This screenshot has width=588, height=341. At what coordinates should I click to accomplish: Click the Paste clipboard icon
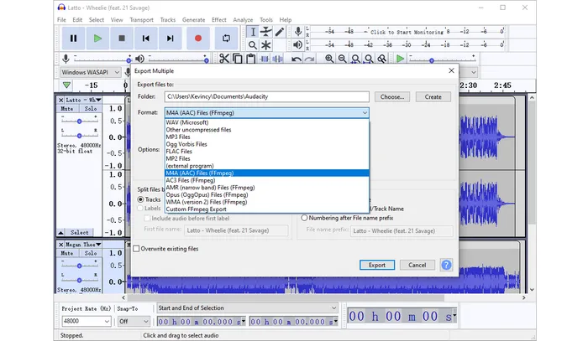(251, 59)
